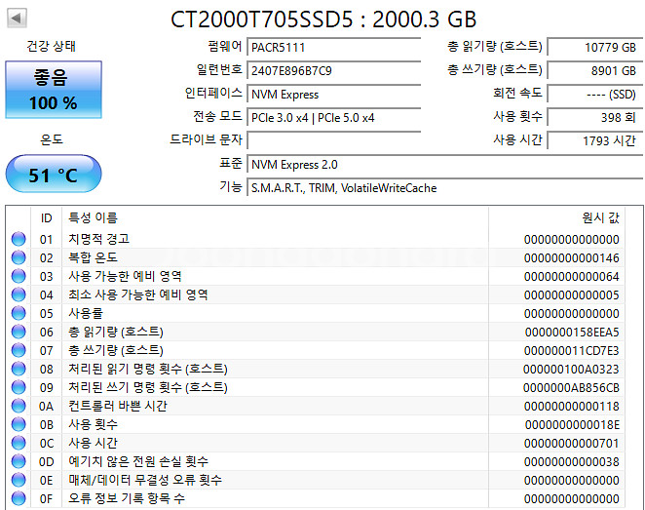Click status circle for 처리된 읽기 명령 횟수
This screenshot has height=510, width=645.
coord(19,369)
